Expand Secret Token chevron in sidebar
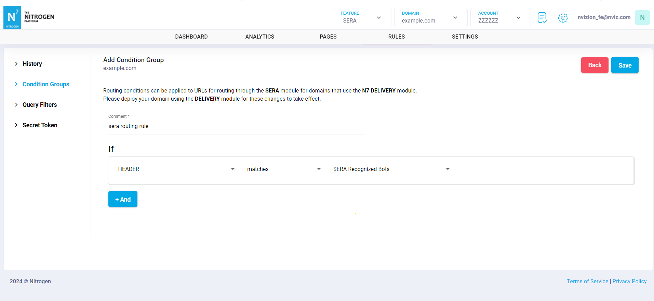Viewport: 654px width, 301px height. (x=16, y=125)
